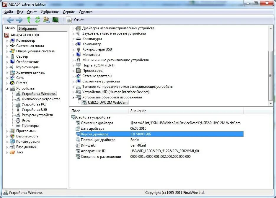Viewport: 276px width, 198px height.
Task: Click the Устройства USB plug icon
Action: click(x=18, y=110)
